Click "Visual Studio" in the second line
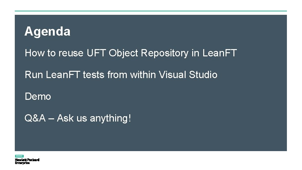 pyautogui.click(x=188, y=75)
